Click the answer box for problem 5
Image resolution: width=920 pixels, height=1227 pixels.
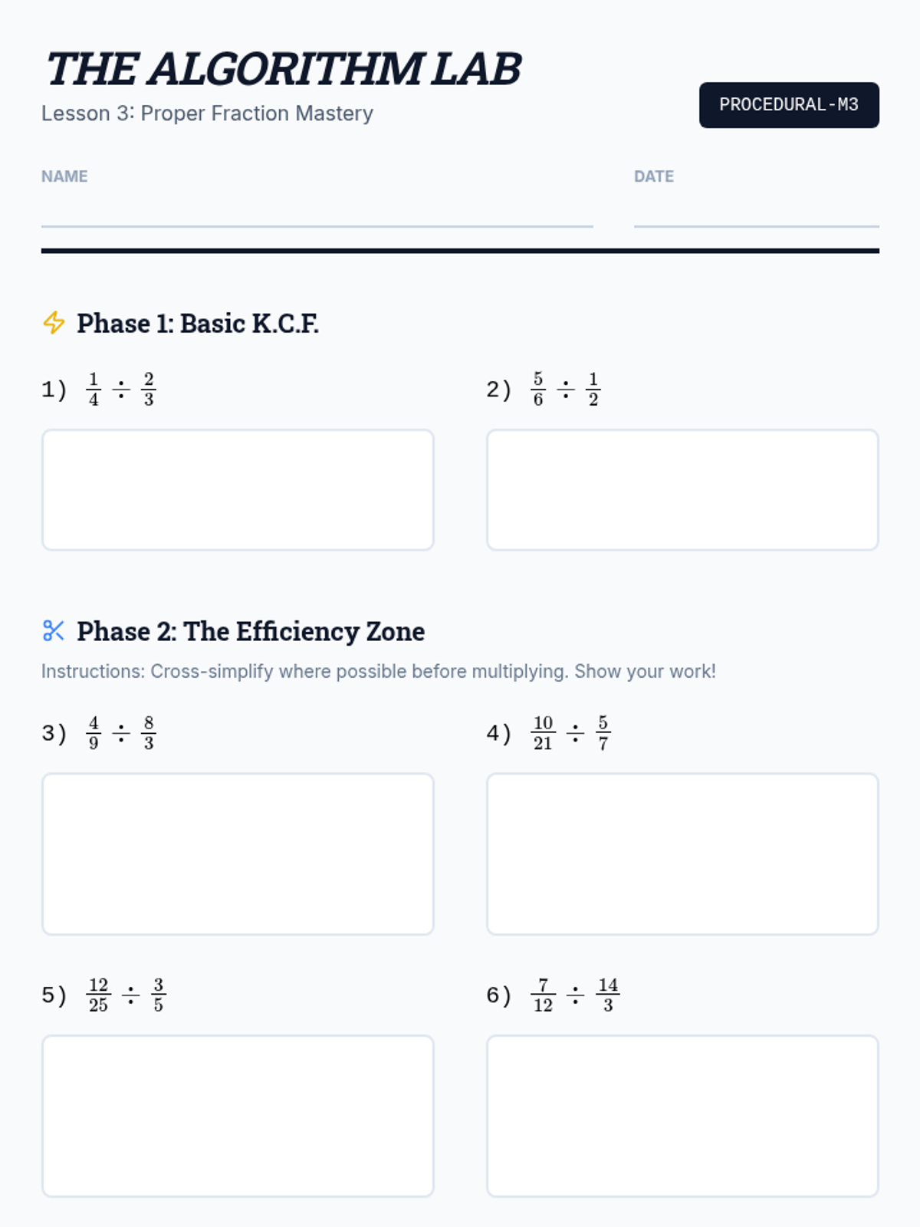point(238,1116)
